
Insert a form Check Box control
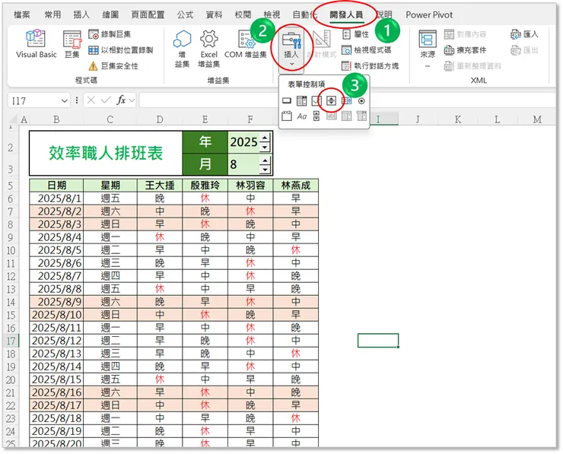pos(316,101)
